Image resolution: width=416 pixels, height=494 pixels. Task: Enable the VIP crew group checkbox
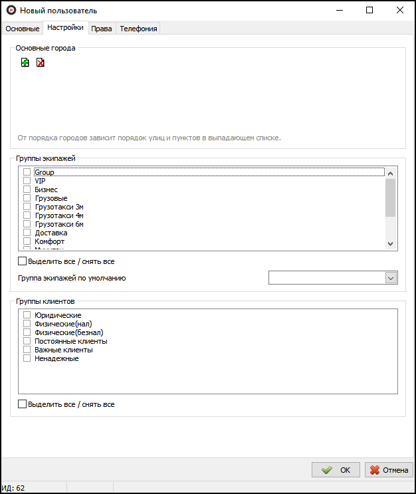click(27, 181)
